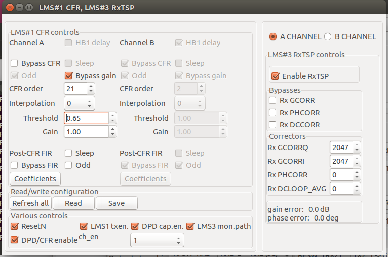Select the B CHANNEL radio button
The height and width of the screenshot is (257, 388).
tap(328, 36)
